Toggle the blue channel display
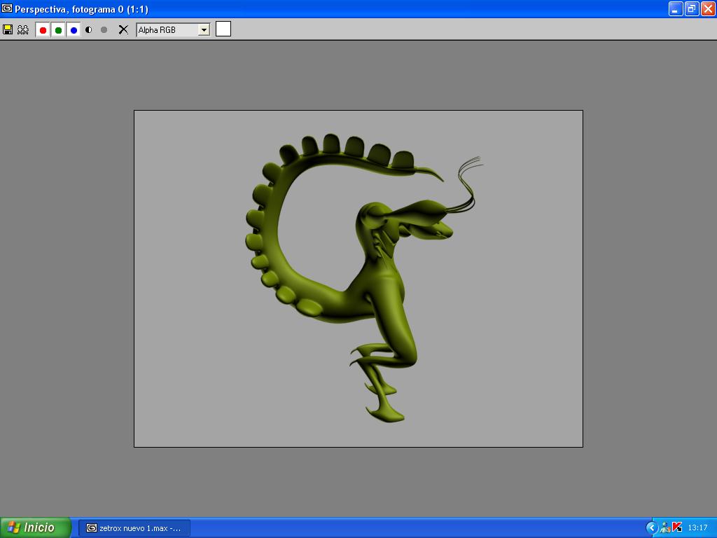 (x=74, y=30)
